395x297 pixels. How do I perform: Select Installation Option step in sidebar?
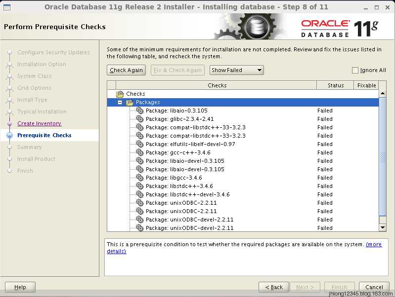pos(42,64)
